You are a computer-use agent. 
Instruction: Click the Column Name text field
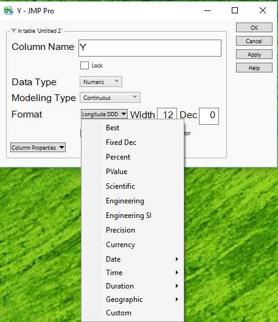[x=150, y=48]
